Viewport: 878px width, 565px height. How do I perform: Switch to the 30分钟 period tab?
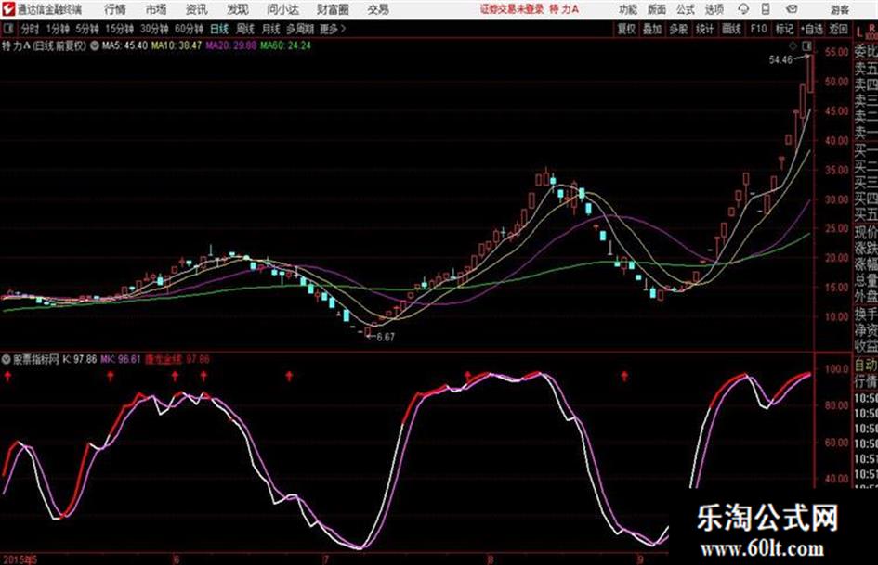pyautogui.click(x=154, y=29)
